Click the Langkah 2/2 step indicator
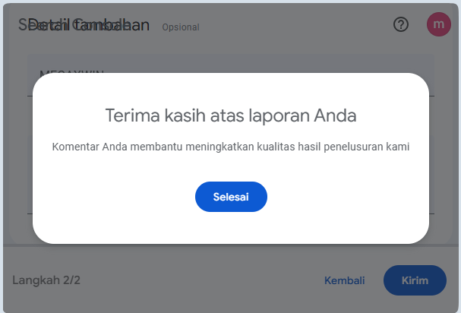Viewport: 461px width, 313px height. 46,280
